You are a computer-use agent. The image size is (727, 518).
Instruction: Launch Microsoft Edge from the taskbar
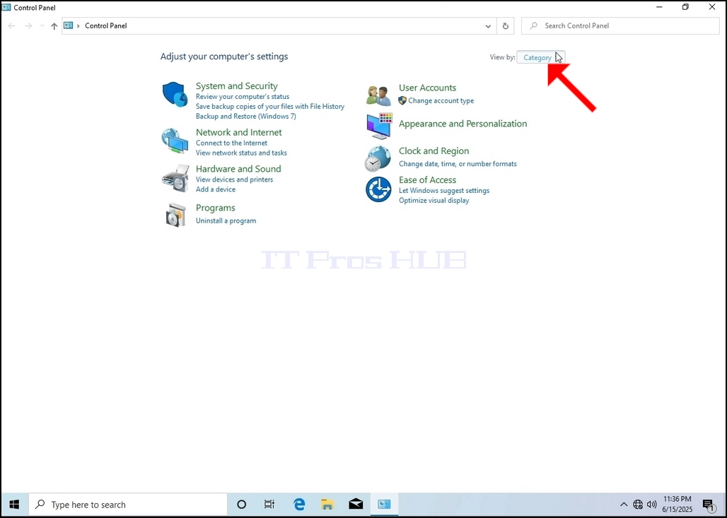click(299, 505)
